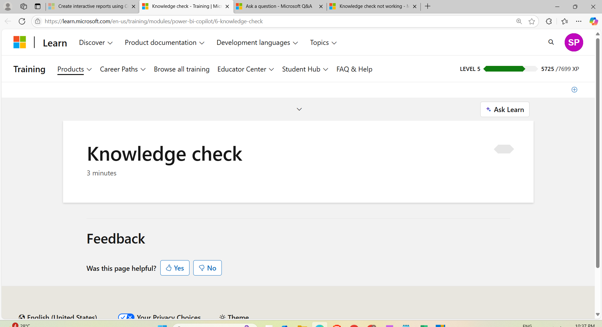The image size is (602, 327).
Task: Open browser extensions puzzle icon
Action: tap(549, 21)
